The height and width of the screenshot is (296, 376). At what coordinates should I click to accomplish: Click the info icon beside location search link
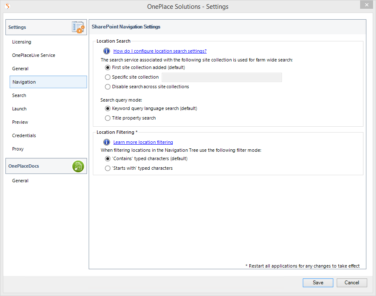(x=107, y=51)
